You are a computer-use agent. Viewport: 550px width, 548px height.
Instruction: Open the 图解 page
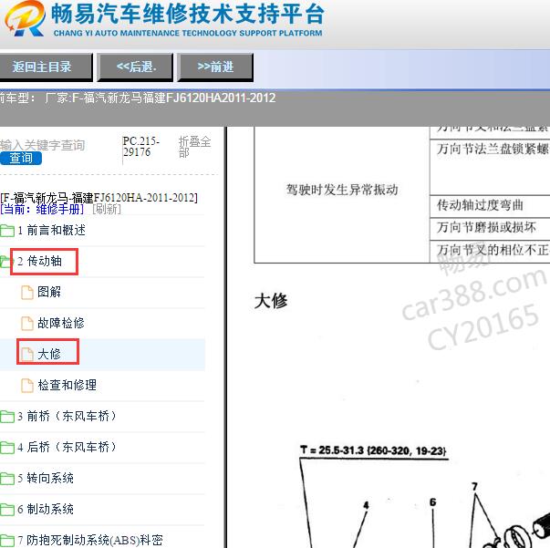click(x=49, y=292)
